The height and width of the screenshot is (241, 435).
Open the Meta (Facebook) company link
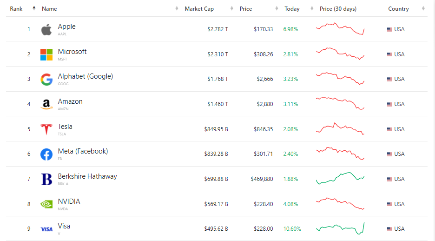point(83,151)
